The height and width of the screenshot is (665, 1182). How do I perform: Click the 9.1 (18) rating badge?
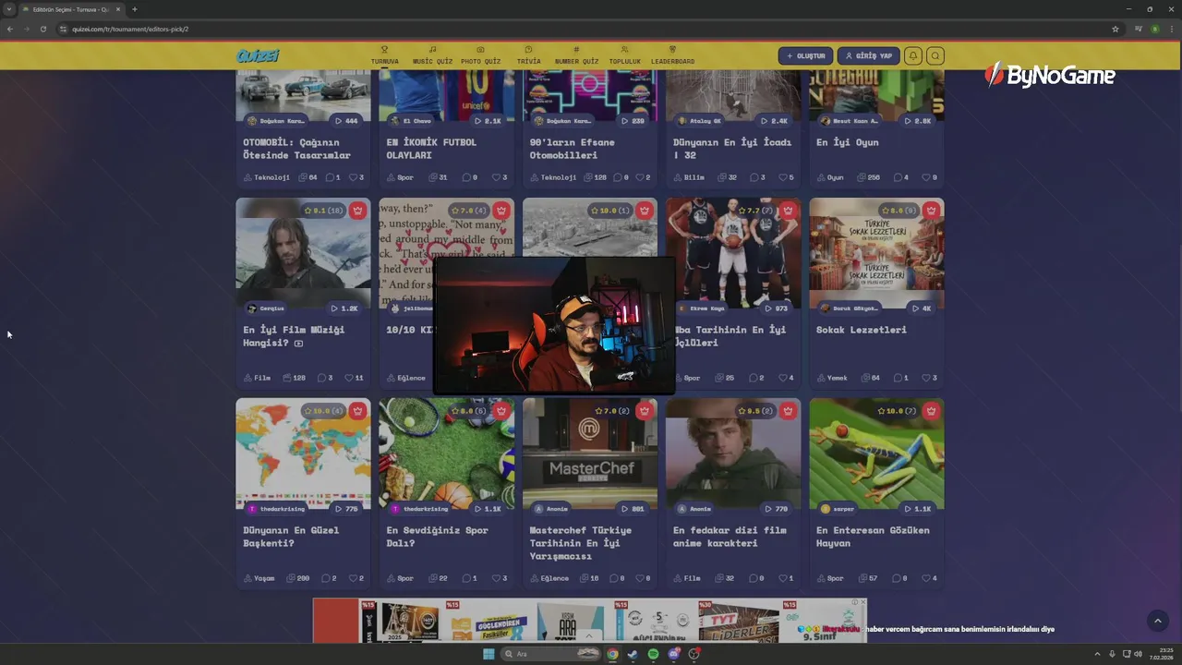pos(326,211)
